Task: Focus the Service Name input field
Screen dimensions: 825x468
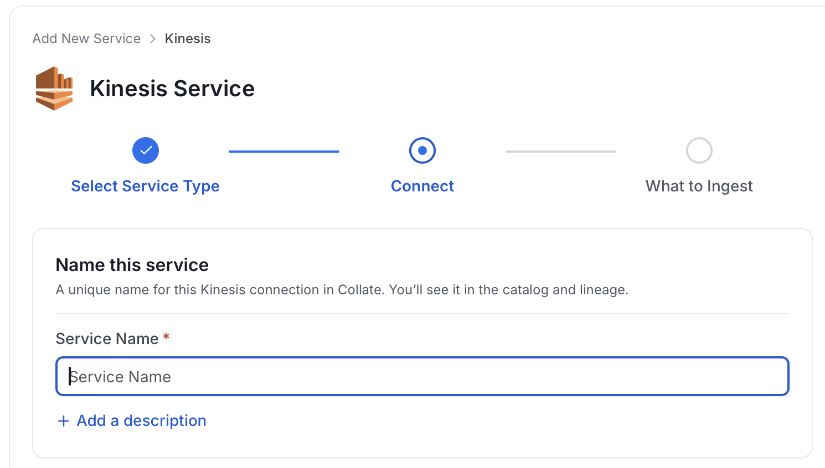Action: (x=422, y=376)
